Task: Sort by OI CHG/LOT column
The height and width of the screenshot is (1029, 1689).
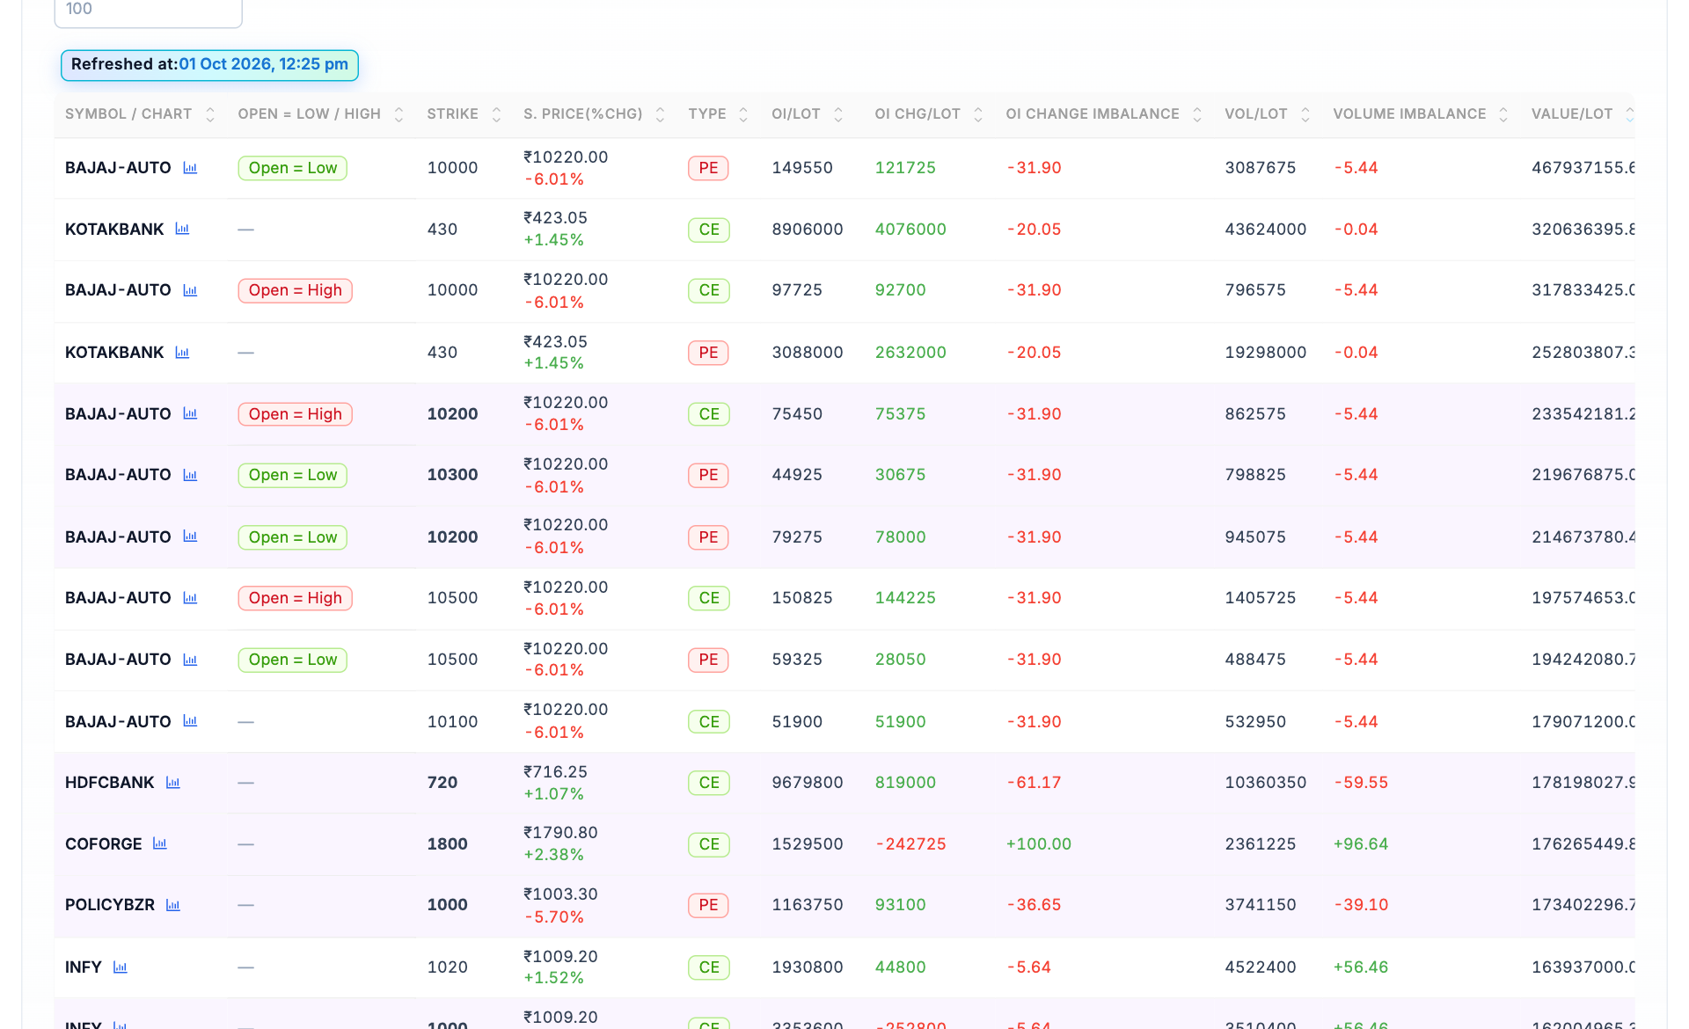Action: coord(978,114)
